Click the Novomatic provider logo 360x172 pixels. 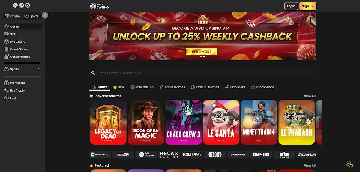tap(100, 155)
